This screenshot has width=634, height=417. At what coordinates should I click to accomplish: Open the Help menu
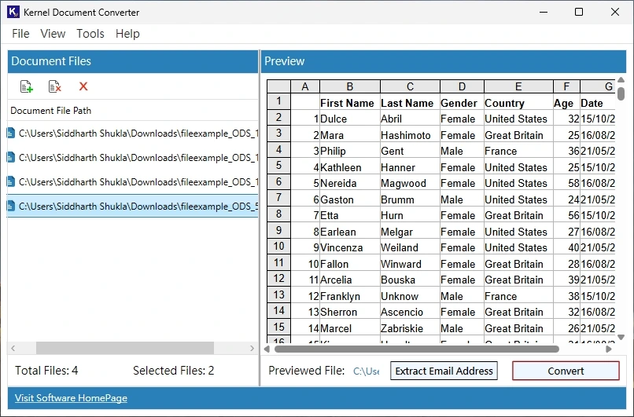click(127, 34)
